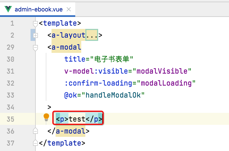Click the Vue logo on file tab
The width and height of the screenshot is (229, 151).
8,9
